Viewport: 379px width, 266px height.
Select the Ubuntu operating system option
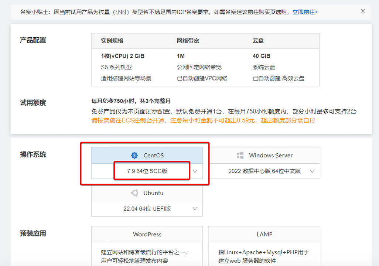click(147, 193)
